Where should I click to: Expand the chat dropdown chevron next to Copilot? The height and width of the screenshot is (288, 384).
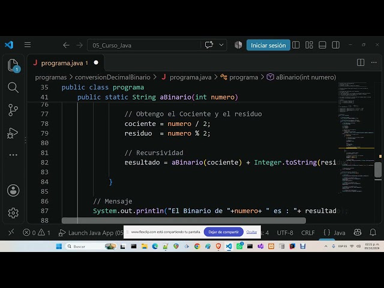pos(221,45)
